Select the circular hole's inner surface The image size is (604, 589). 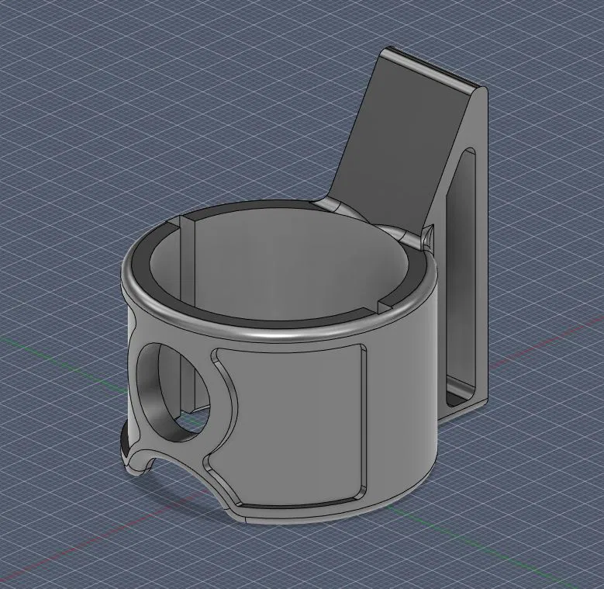[x=154, y=401]
